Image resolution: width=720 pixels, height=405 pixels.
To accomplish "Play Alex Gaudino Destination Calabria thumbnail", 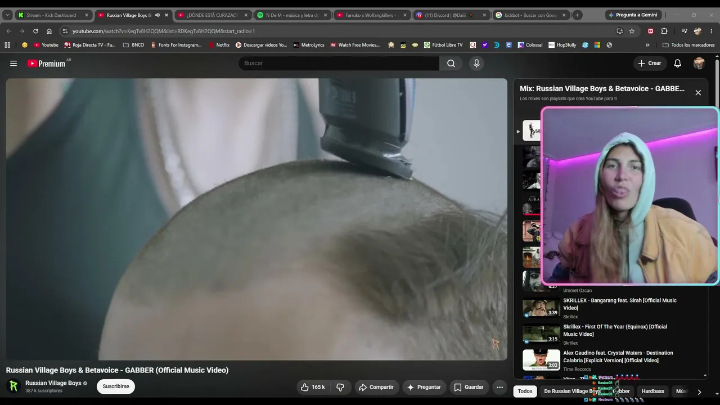I will [x=541, y=360].
